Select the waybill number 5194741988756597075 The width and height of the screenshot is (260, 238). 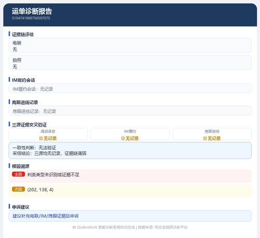pyautogui.click(x=31, y=18)
